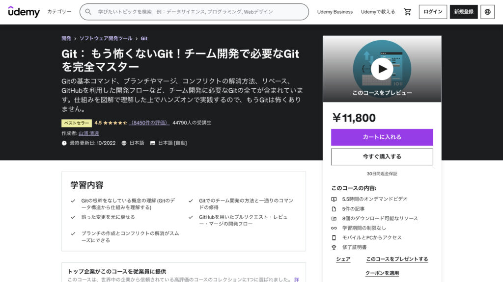Click the 今すぐ購入する button

(x=382, y=157)
